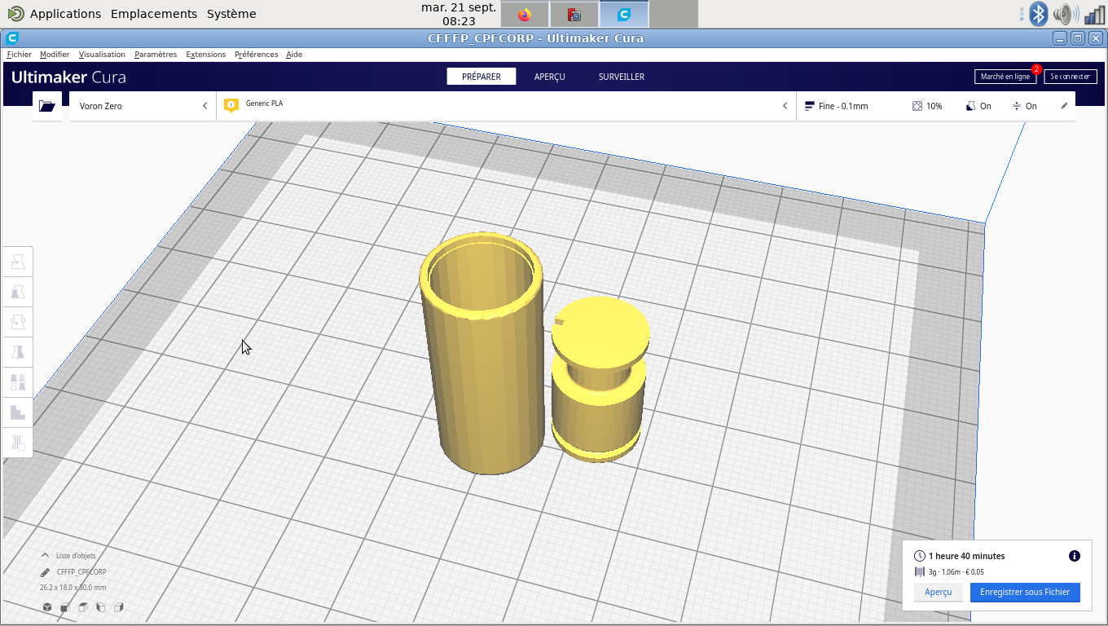The width and height of the screenshot is (1108, 626).
Task: Open per-model settings tool
Action: [x=18, y=382]
